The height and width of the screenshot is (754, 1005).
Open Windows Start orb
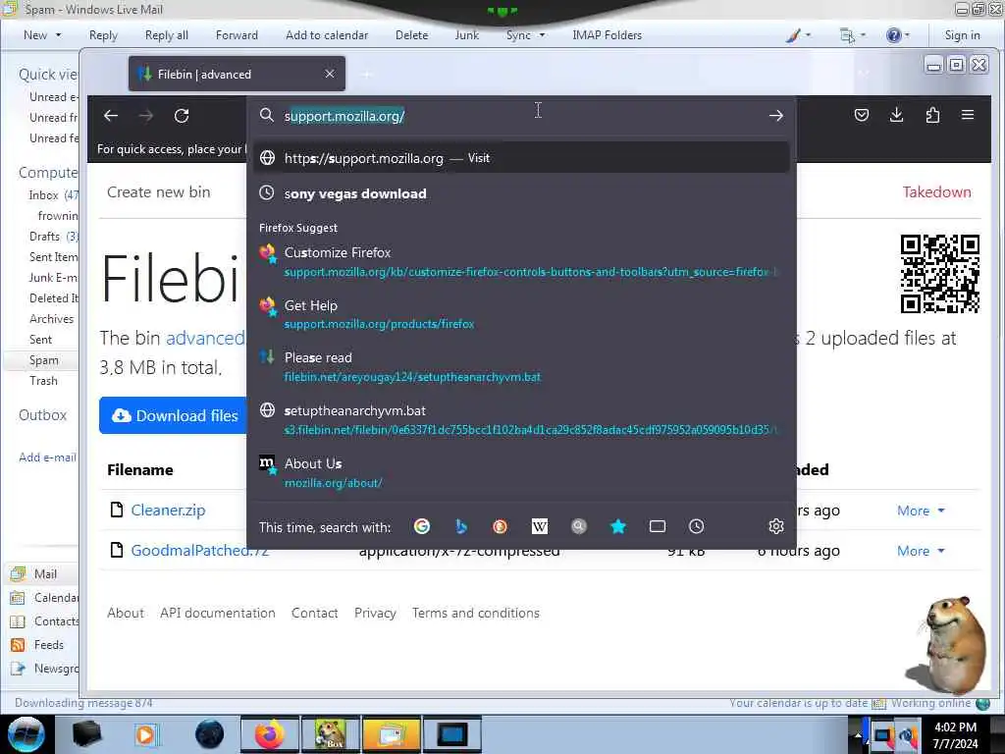[x=26, y=734]
